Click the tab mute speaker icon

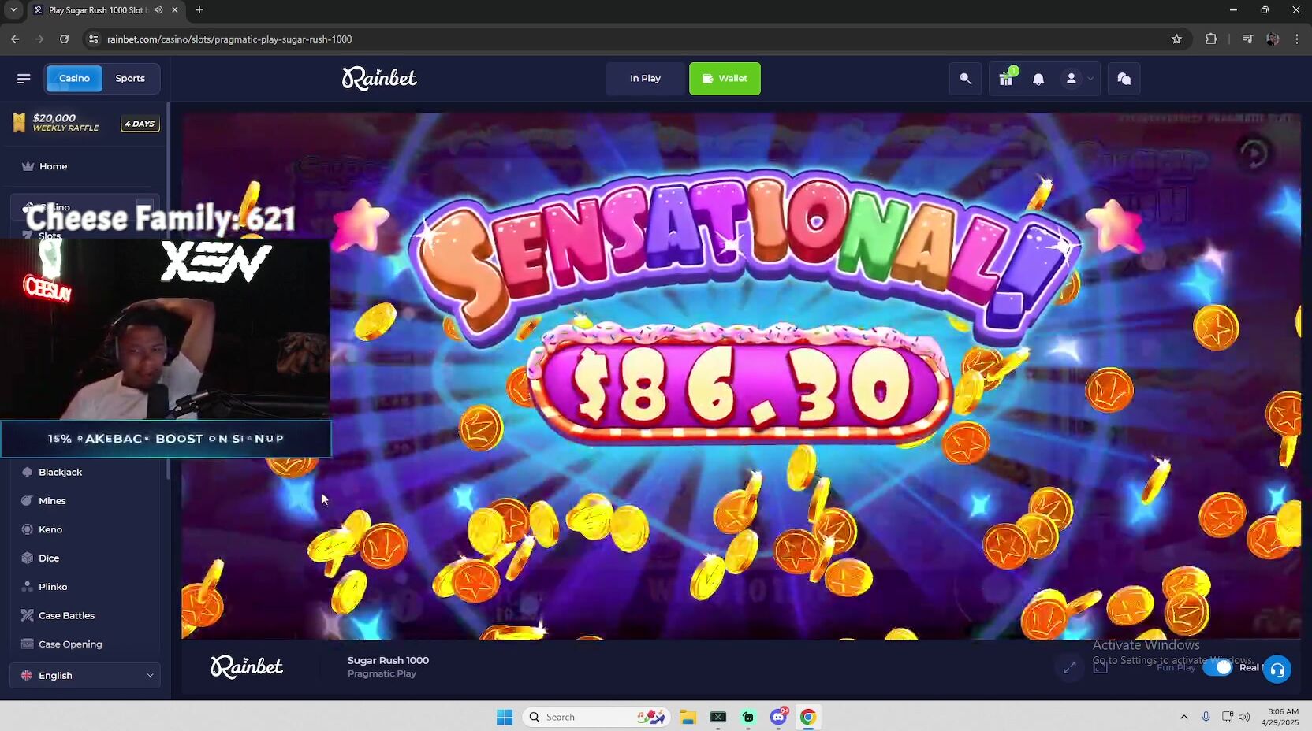pyautogui.click(x=158, y=10)
